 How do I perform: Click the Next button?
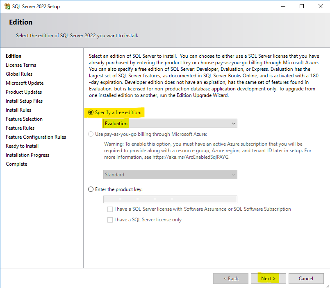[268, 278]
